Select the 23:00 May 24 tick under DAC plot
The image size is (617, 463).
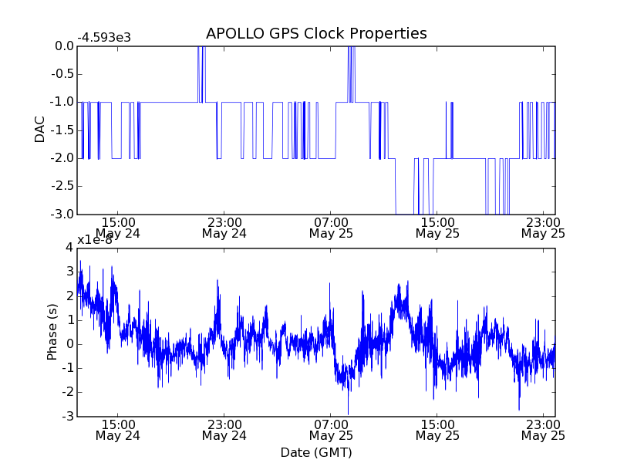(224, 228)
